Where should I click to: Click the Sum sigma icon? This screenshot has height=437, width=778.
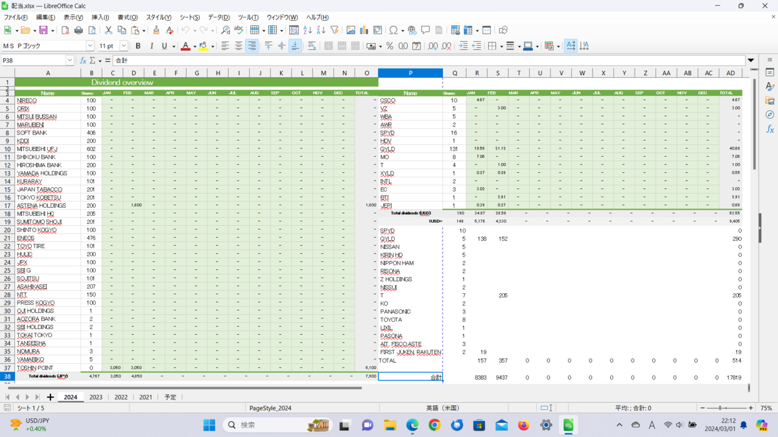tap(93, 60)
